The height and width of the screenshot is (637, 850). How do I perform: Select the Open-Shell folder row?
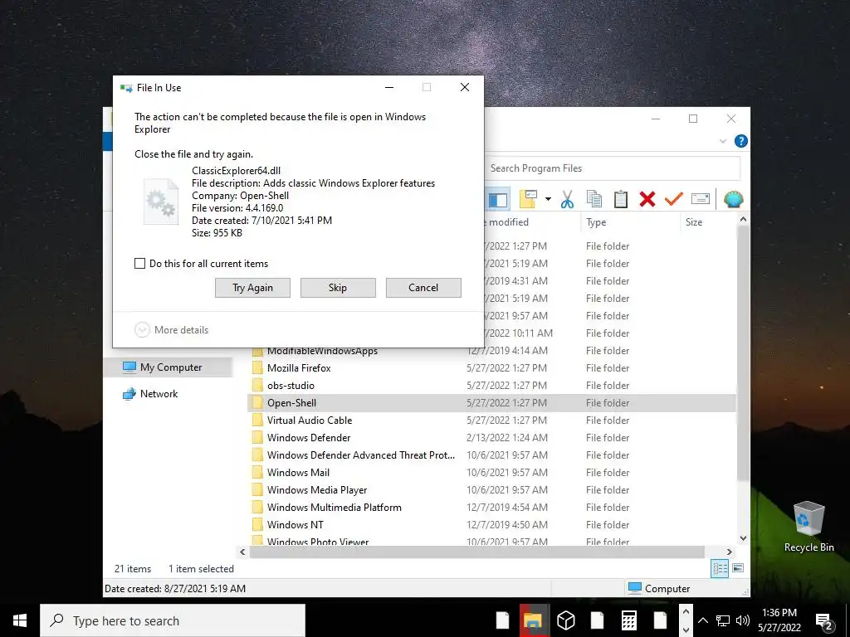[x=491, y=402]
